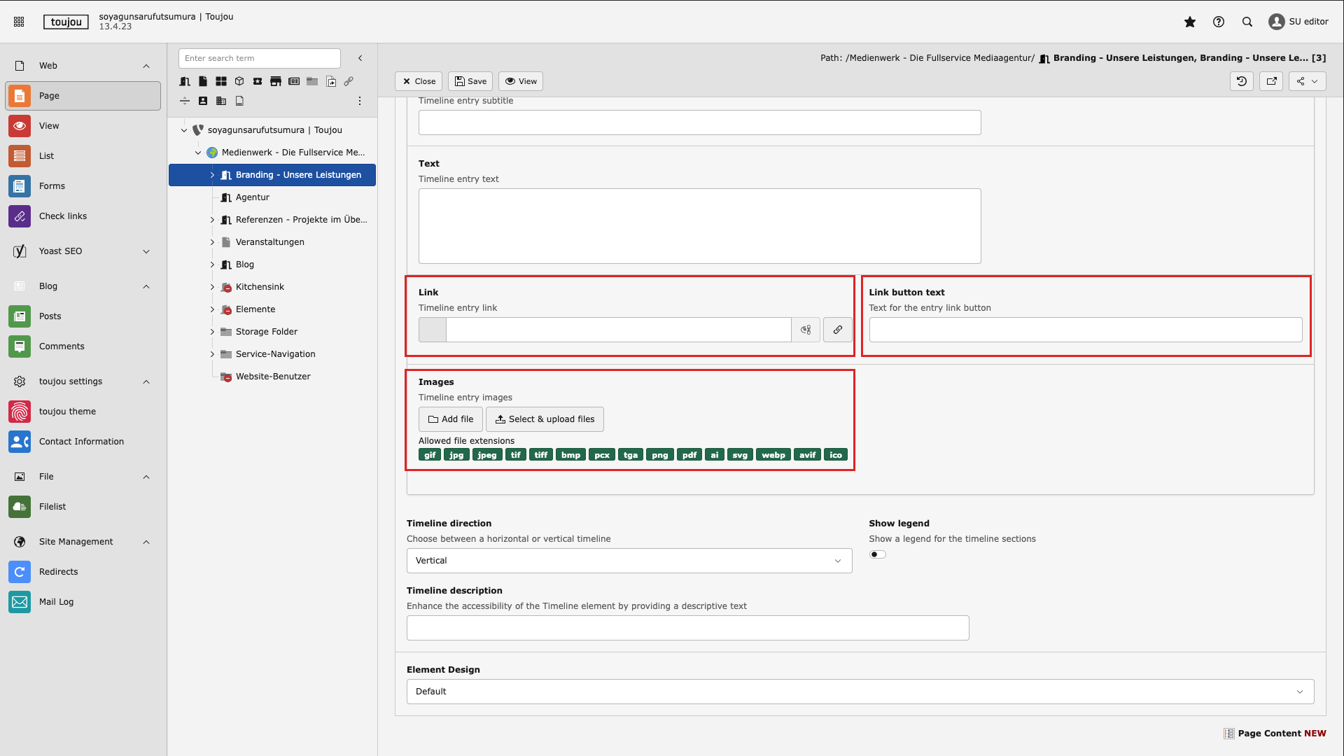The image size is (1344, 756).
Task: Click the record history icon
Action: (x=1242, y=81)
